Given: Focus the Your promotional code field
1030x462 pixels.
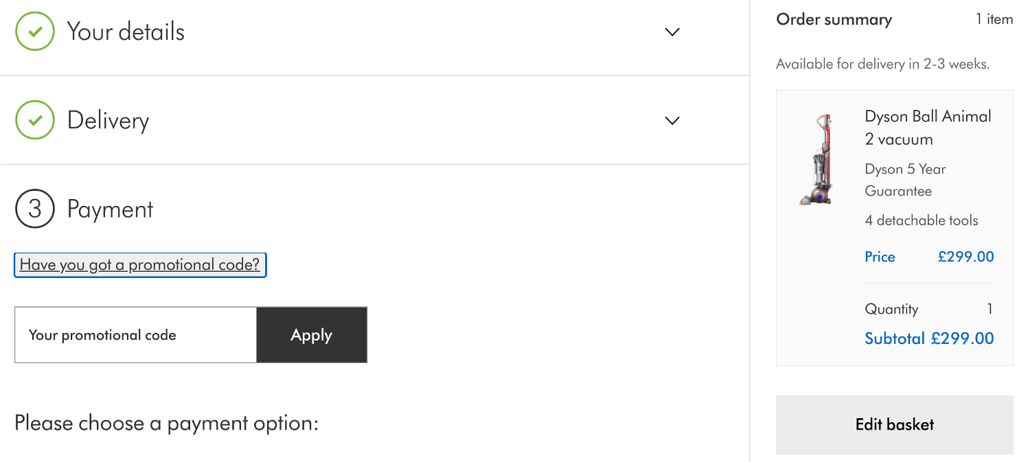Looking at the screenshot, I should (136, 335).
